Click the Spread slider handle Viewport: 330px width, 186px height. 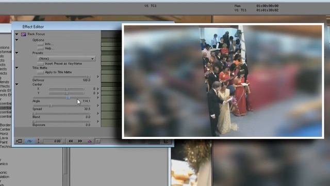point(51,105)
